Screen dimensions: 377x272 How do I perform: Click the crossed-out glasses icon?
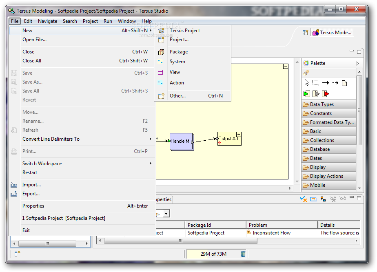[333, 199]
